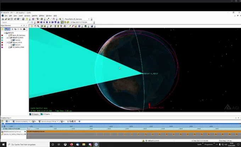Pause the animation

pyautogui.click(x=47, y=22)
